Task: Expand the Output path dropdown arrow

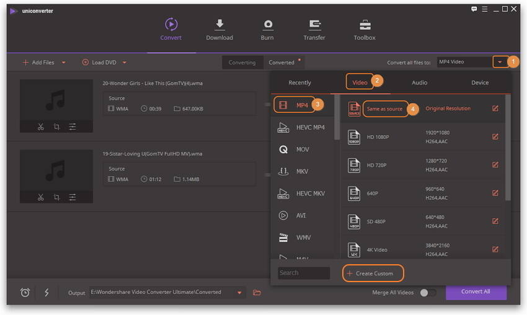Action: [239, 293]
